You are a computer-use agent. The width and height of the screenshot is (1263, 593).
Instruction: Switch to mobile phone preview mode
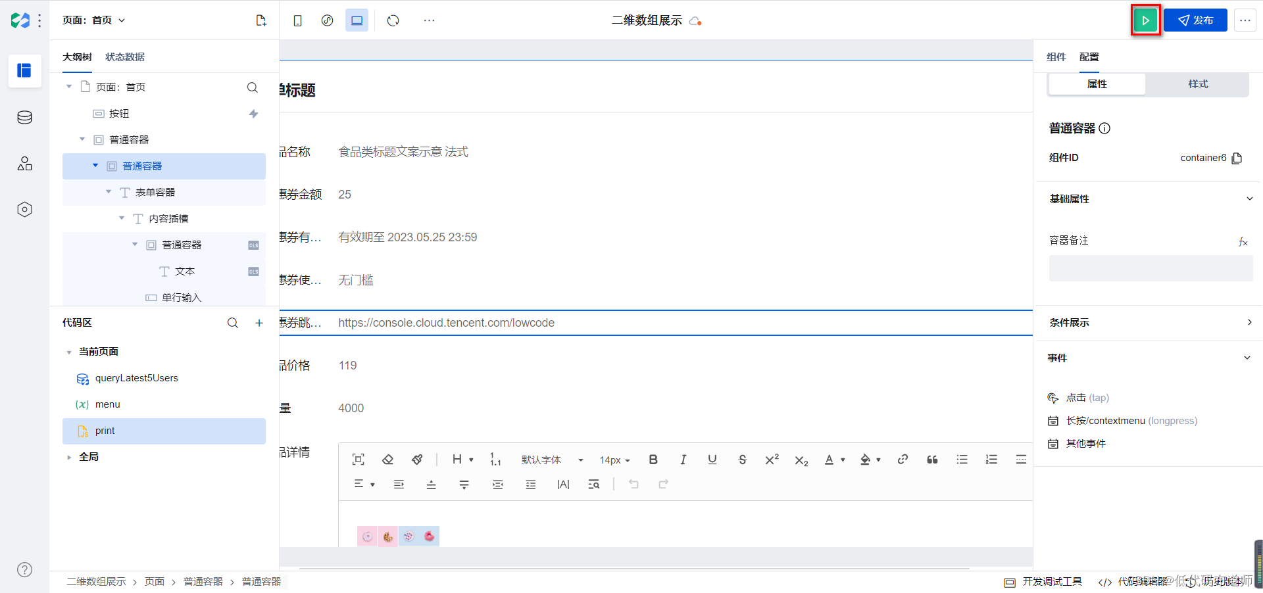tap(297, 20)
